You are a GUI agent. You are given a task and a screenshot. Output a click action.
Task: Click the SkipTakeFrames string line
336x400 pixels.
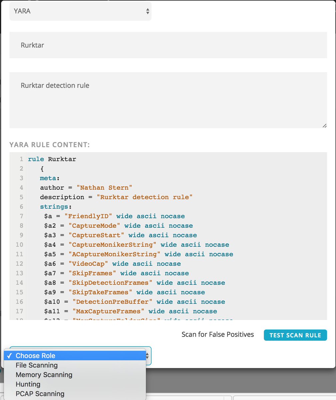125,292
